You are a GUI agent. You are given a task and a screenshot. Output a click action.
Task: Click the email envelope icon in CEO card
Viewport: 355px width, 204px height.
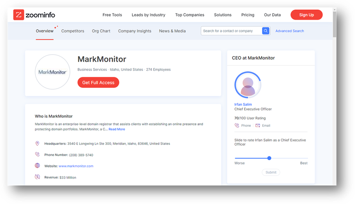coord(258,125)
